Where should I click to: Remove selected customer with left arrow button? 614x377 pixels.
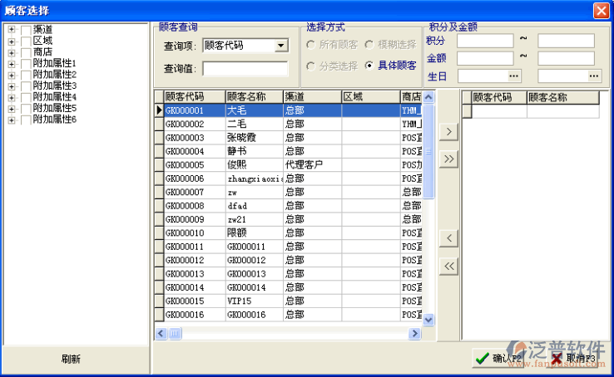coord(448,238)
